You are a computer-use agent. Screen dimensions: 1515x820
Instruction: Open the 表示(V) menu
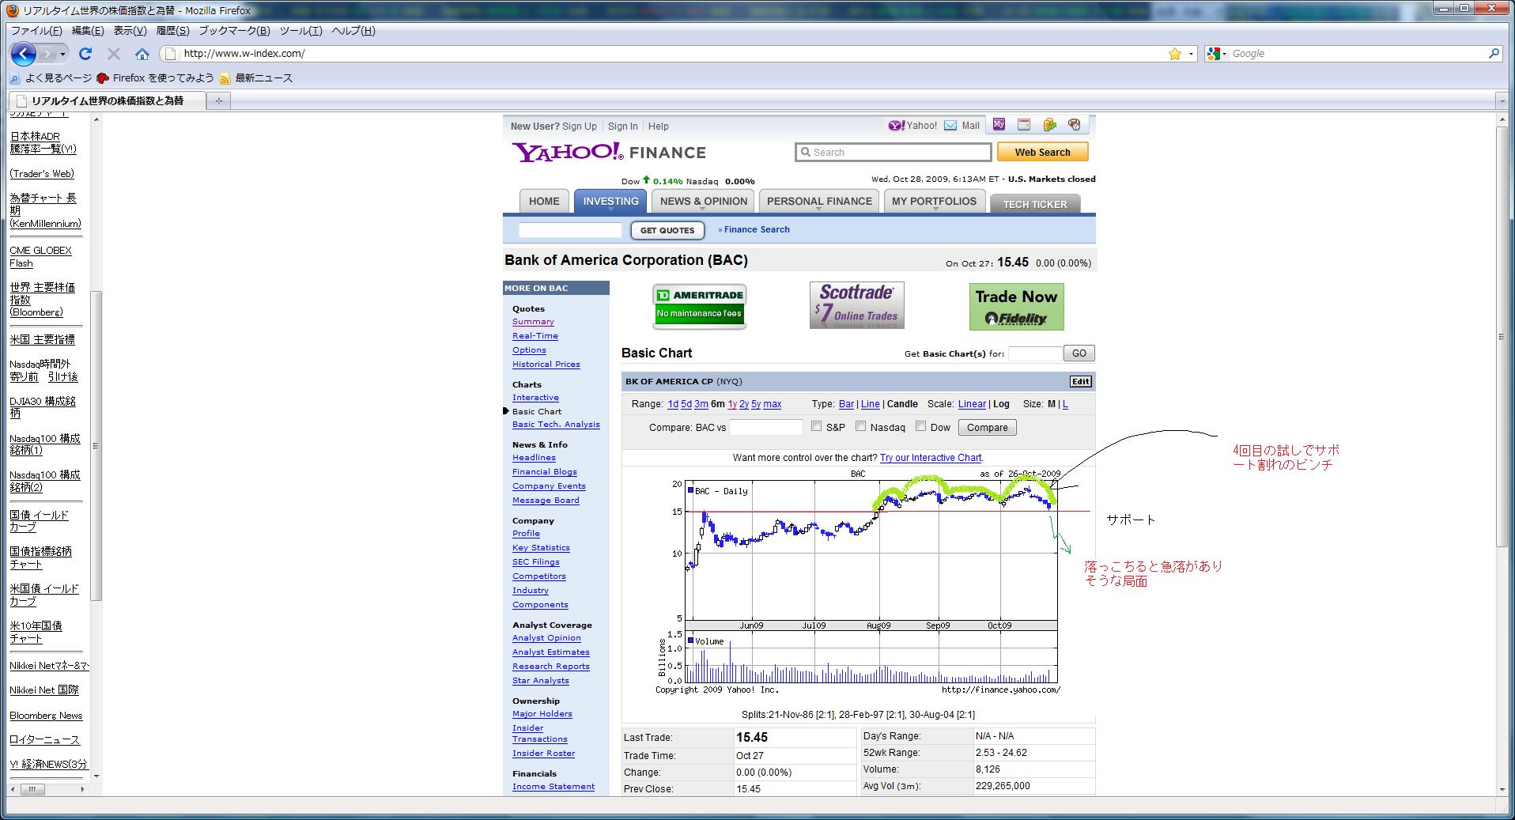(x=130, y=31)
